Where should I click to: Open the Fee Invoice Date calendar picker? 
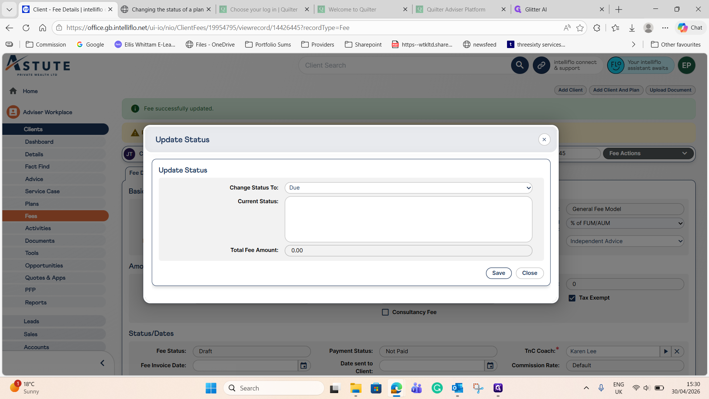point(304,365)
